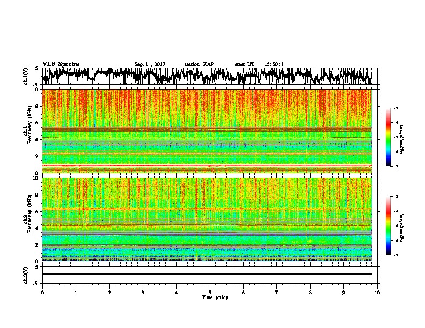Click time axis tick label "9"

coord(343,293)
